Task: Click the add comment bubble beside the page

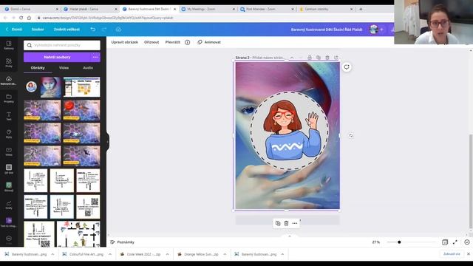Action: click(x=347, y=67)
